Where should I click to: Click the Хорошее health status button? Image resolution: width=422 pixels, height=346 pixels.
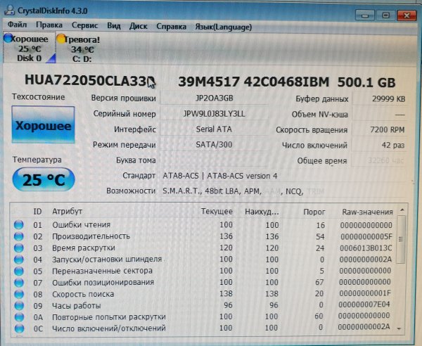click(43, 127)
